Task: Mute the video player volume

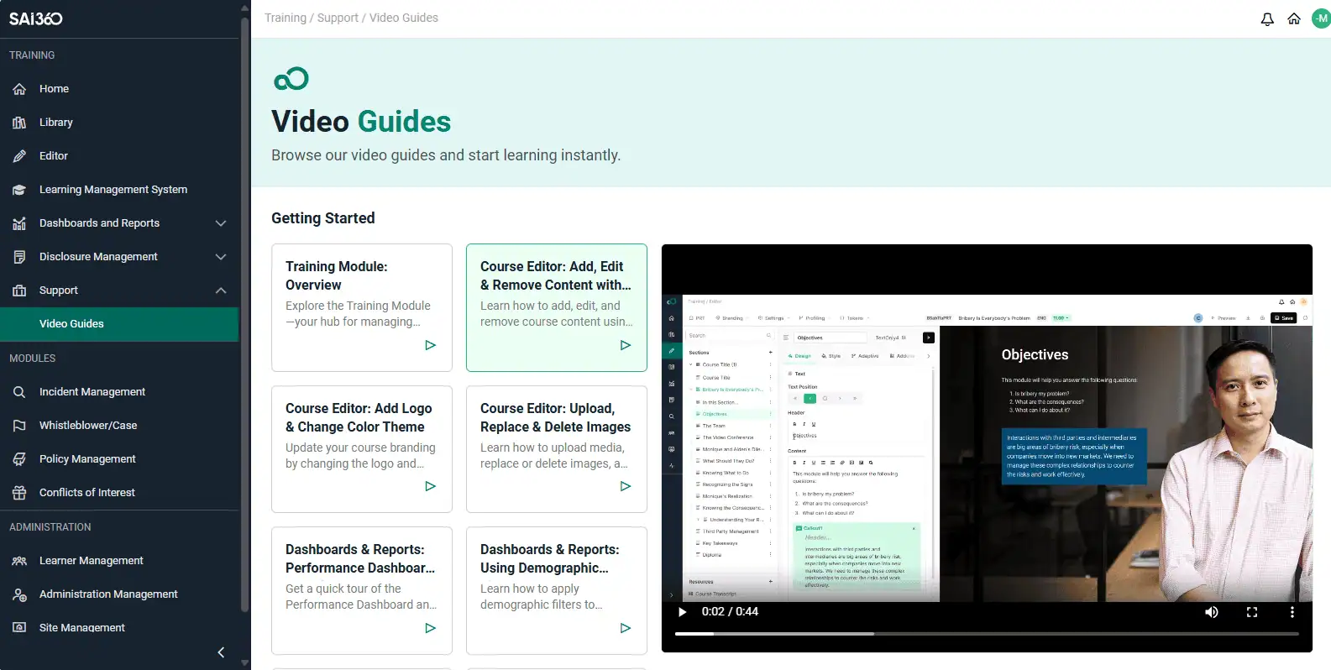Action: [1211, 612]
